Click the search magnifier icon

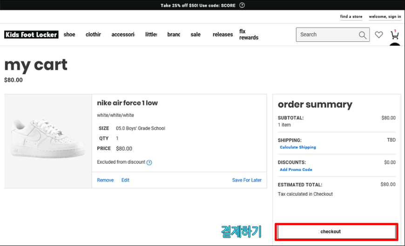(363, 35)
